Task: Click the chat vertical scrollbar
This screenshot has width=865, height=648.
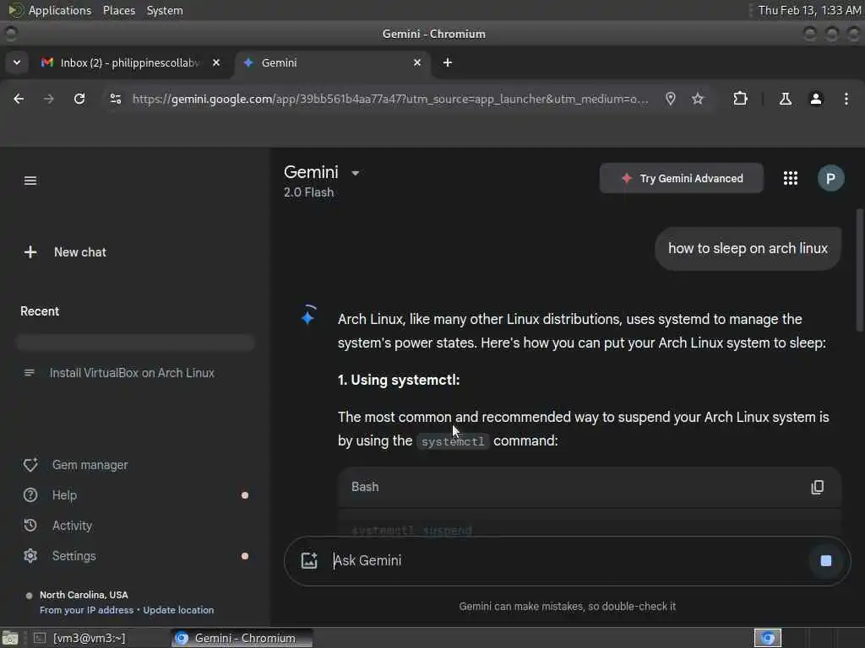Action: (x=859, y=270)
